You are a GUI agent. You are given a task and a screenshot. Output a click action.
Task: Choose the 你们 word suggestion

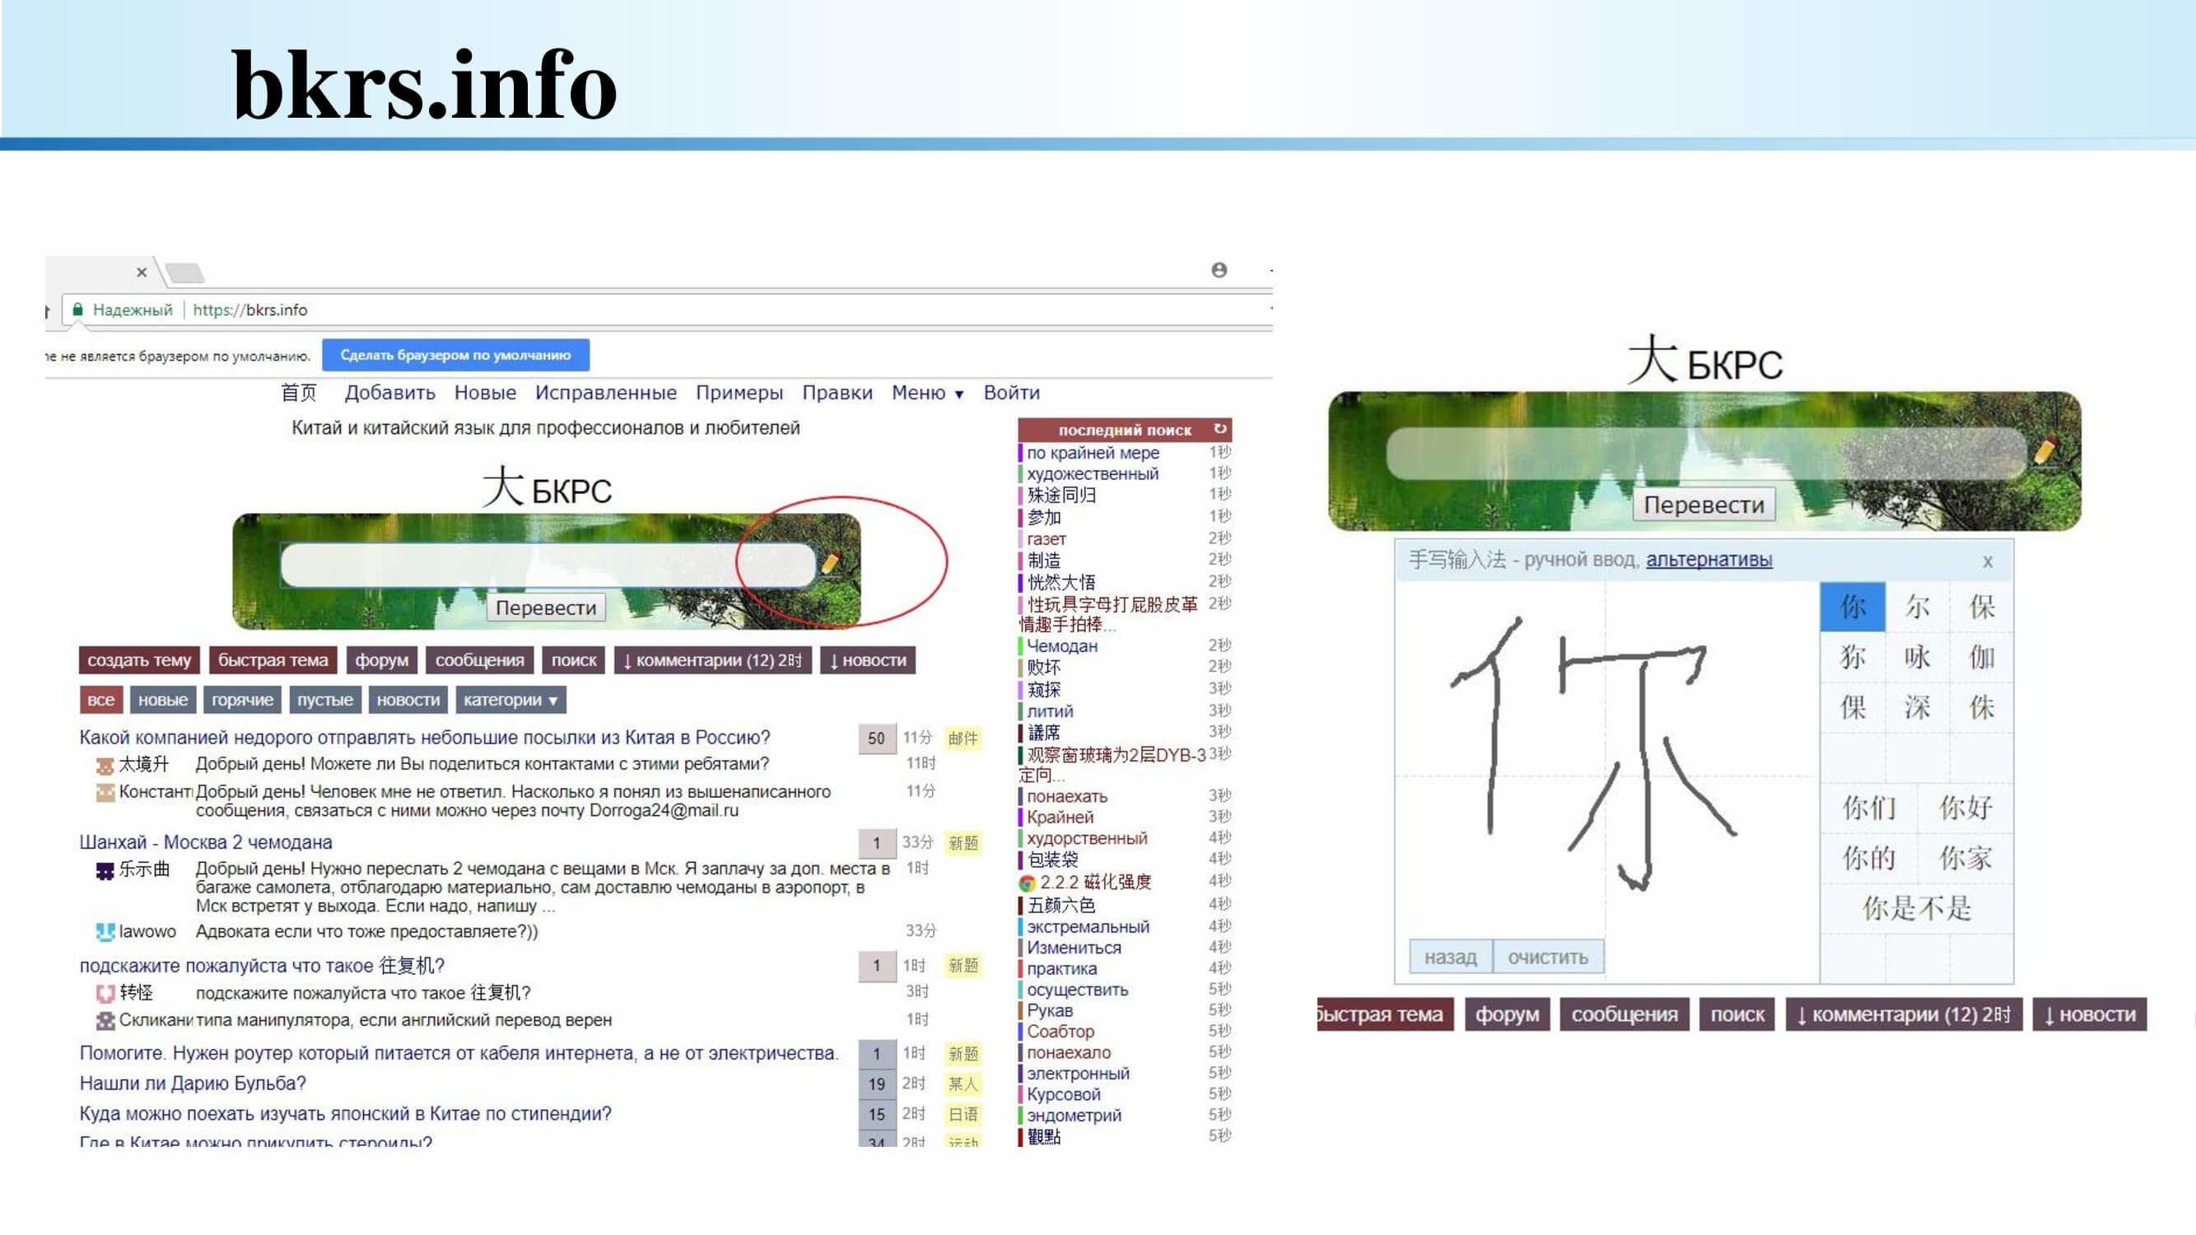[1868, 807]
